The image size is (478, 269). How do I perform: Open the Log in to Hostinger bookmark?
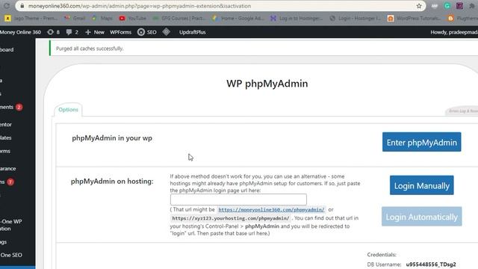(x=297, y=18)
